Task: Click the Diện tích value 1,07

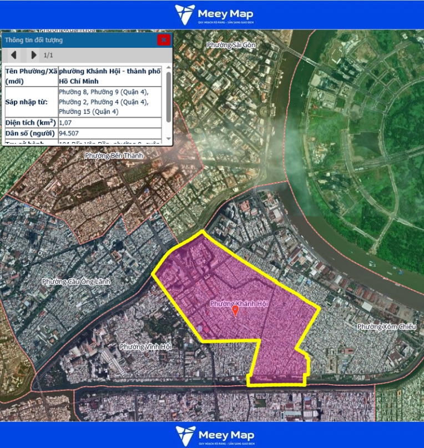Action: point(65,122)
